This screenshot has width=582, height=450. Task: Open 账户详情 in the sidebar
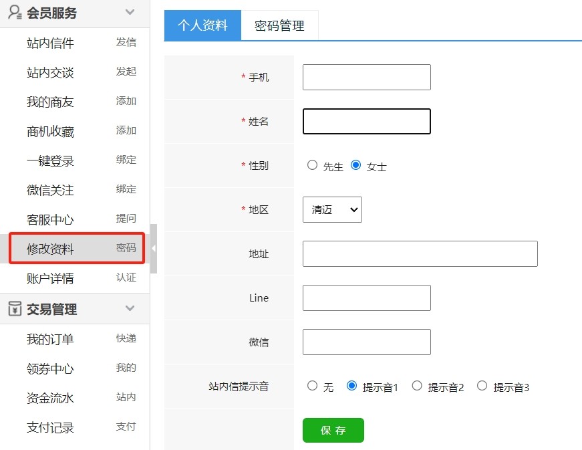point(50,278)
